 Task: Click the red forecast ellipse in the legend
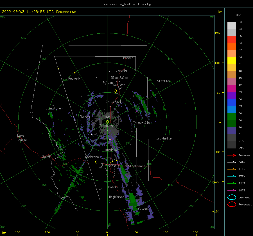pos(232,204)
